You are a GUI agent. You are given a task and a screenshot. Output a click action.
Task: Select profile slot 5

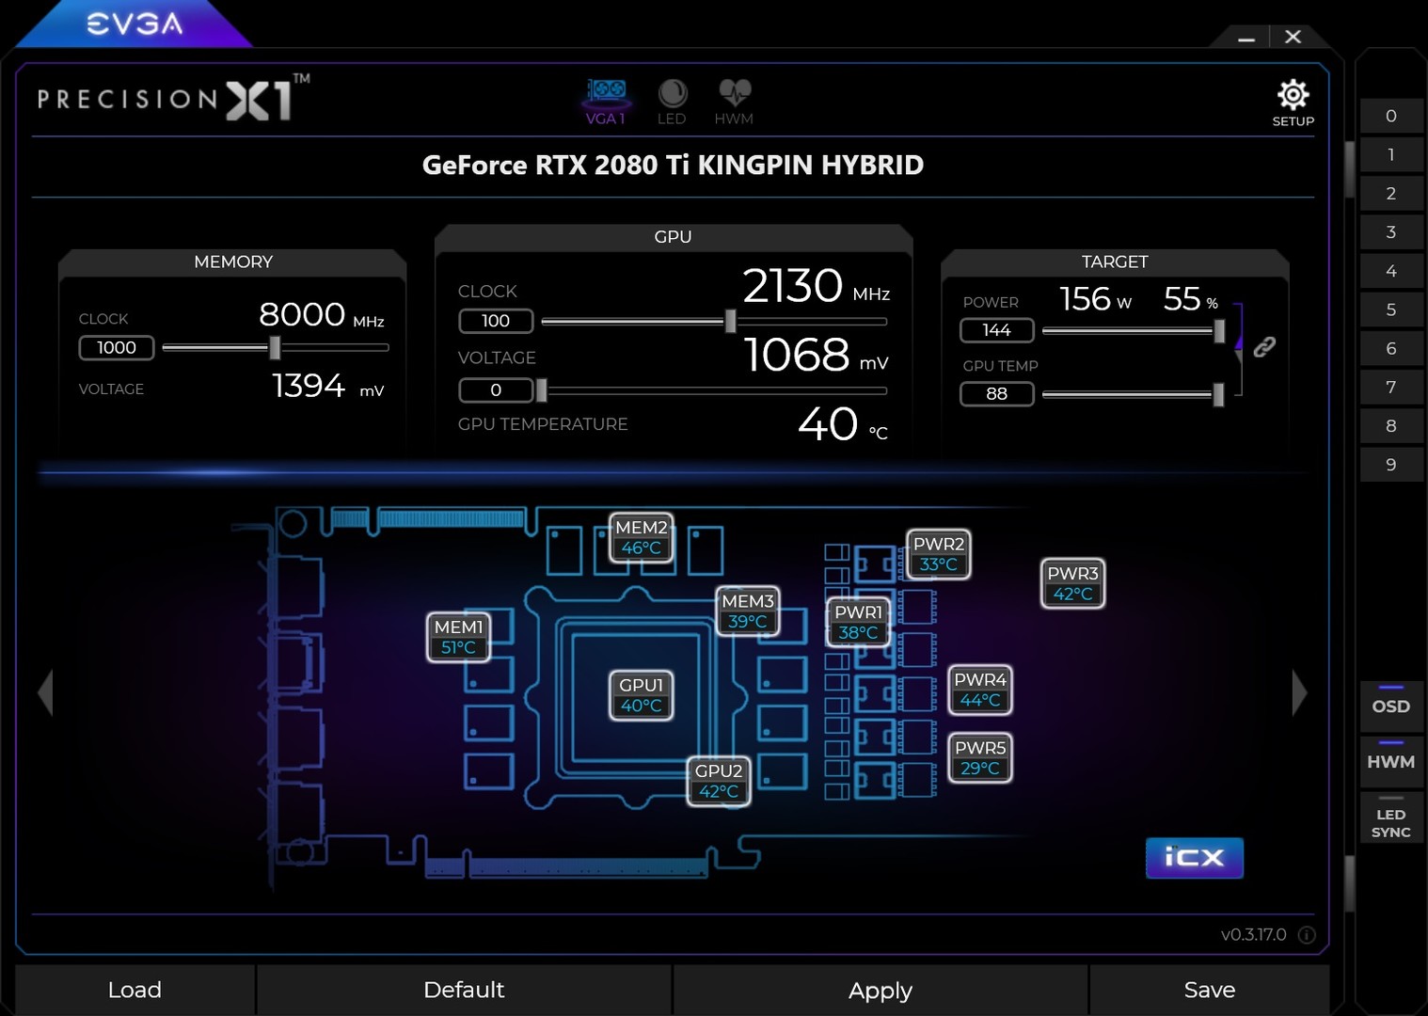click(x=1391, y=309)
